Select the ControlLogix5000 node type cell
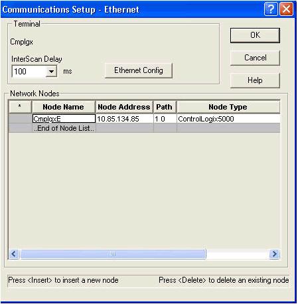Viewport: 298px width, 304px height. click(x=228, y=119)
